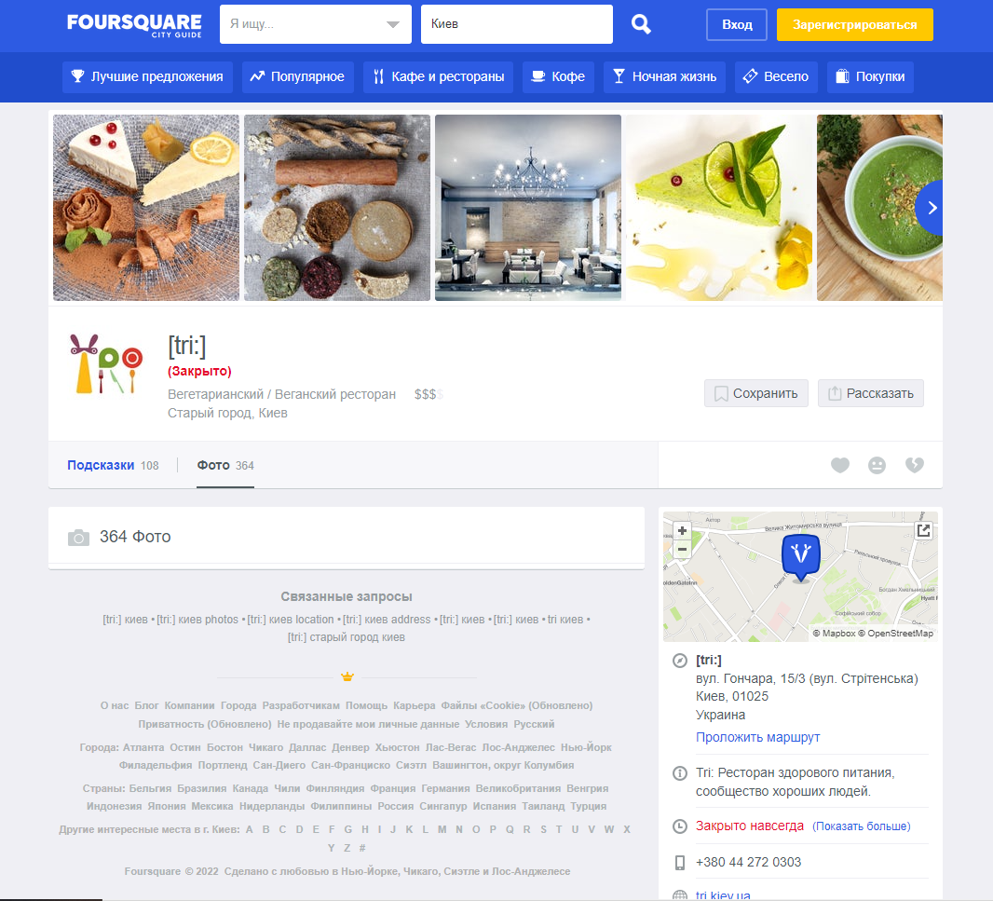Click the Сохранить button
This screenshot has height=901, width=993.
[756, 393]
